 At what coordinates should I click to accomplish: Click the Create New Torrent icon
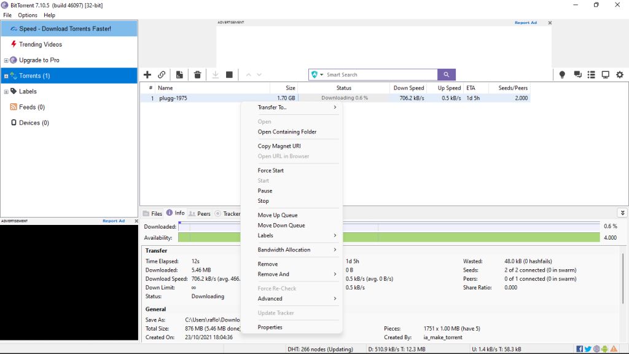coord(179,74)
